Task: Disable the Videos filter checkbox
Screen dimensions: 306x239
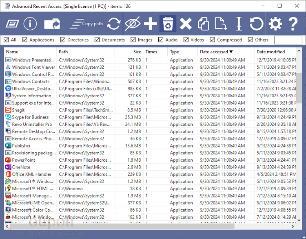Action: point(186,40)
